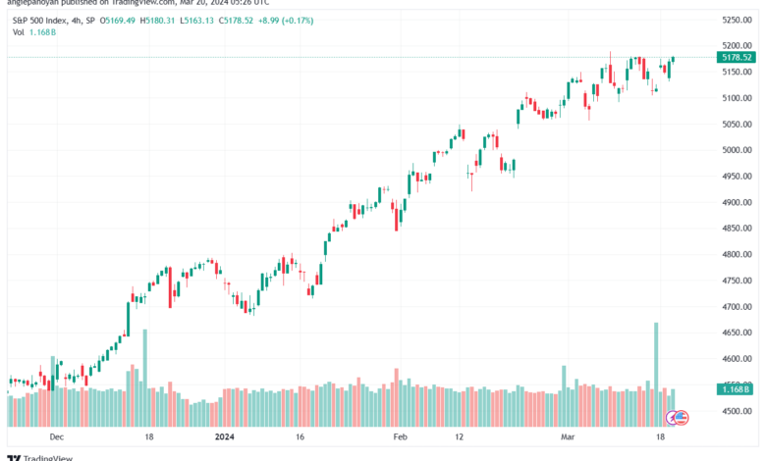Click the 5200.00 level on the price axis
766x461 pixels.
(738, 45)
